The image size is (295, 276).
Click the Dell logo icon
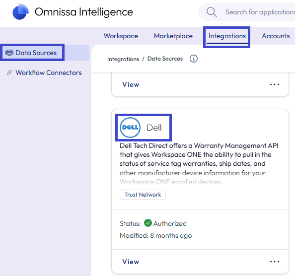point(130,128)
